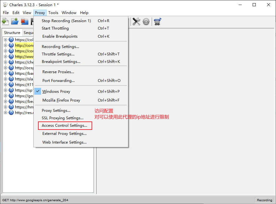
Task: Expand the https://go tree node
Action: coord(6,96)
